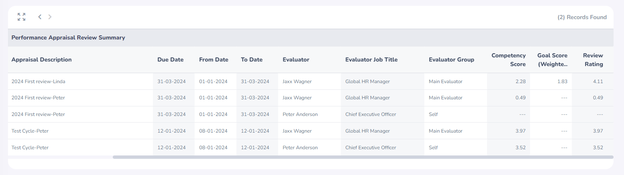
Task: Select the 2024 First review-Linda row
Action: pyautogui.click(x=311, y=81)
